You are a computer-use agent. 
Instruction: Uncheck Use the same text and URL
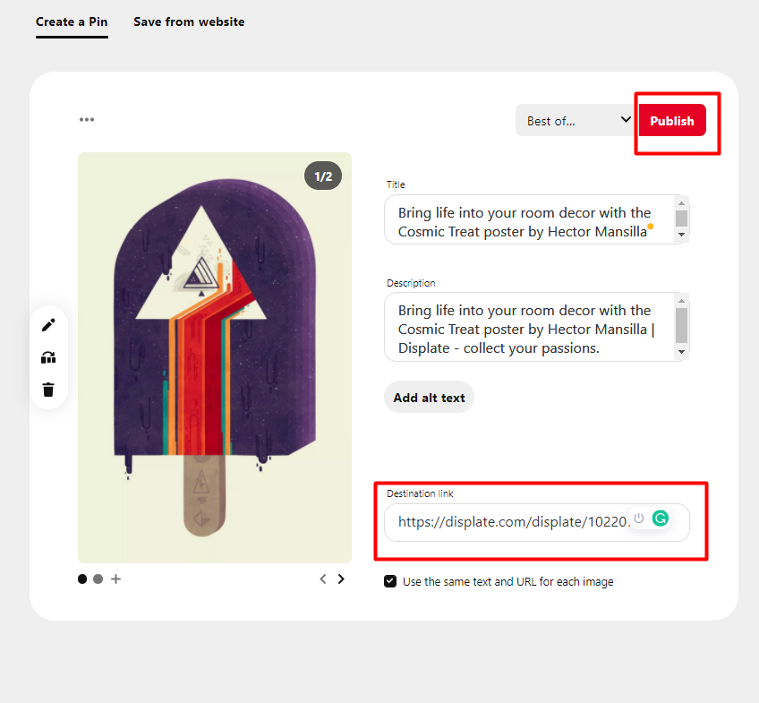390,581
